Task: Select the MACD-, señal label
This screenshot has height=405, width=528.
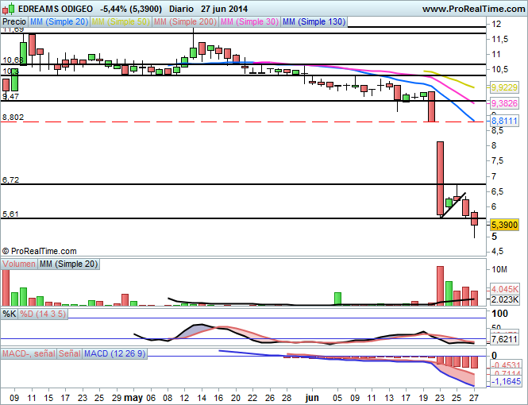Action: 29,354
